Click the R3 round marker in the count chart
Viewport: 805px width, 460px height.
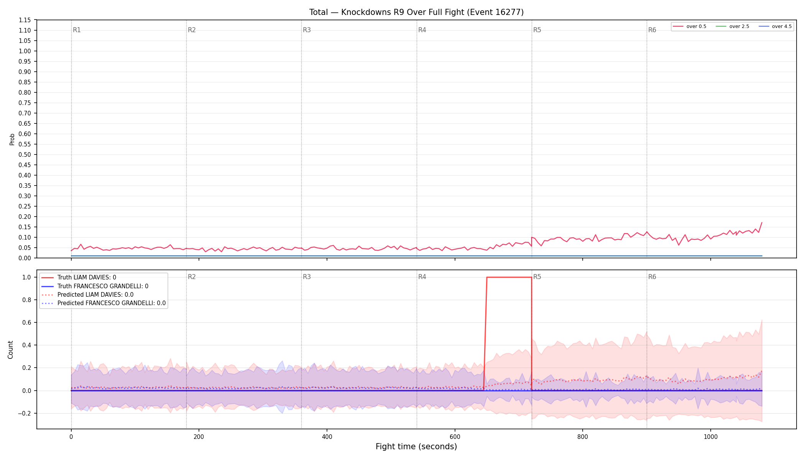(x=307, y=277)
